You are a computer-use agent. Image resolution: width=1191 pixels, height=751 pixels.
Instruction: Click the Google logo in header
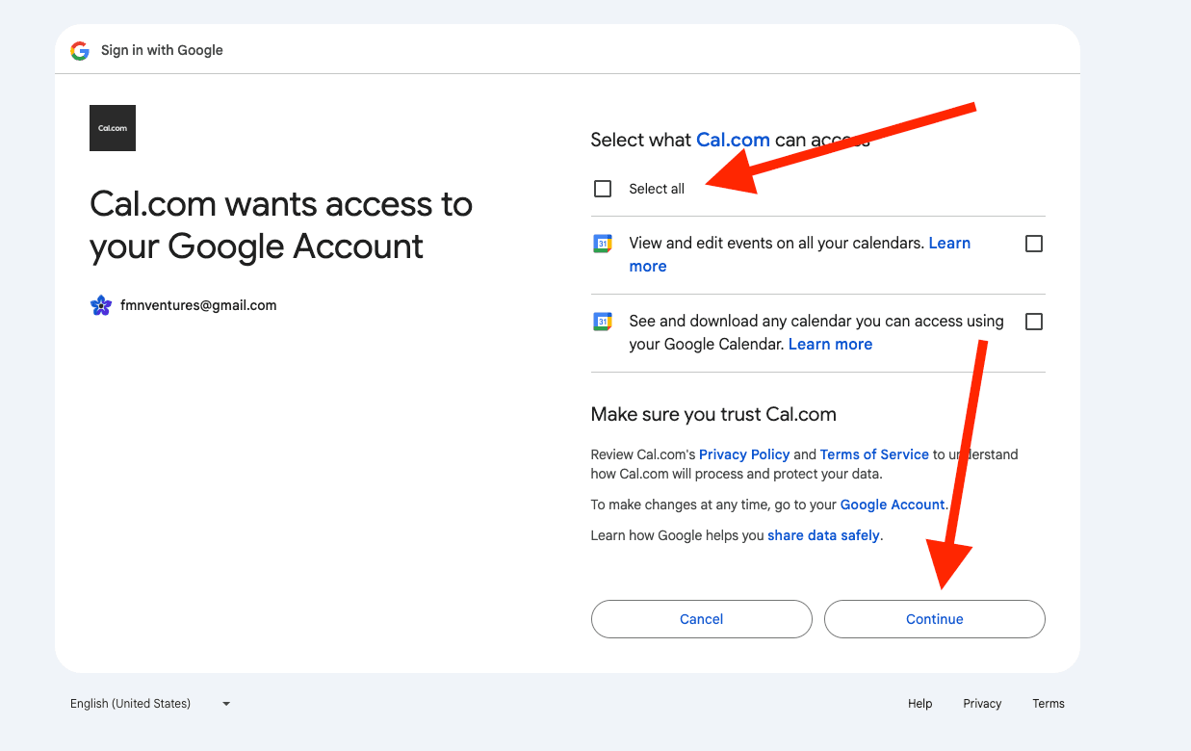click(x=79, y=50)
